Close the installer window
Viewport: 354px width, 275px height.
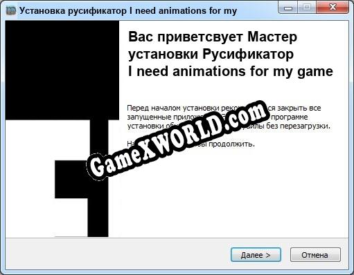click(333, 8)
